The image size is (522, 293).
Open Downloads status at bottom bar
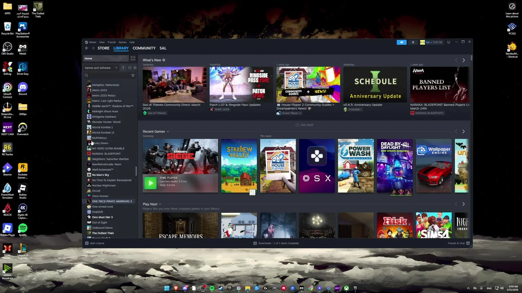[276, 243]
